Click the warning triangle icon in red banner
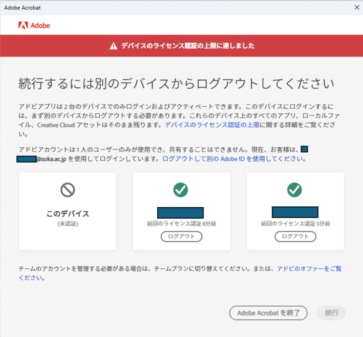The image size is (363, 337). (x=113, y=46)
